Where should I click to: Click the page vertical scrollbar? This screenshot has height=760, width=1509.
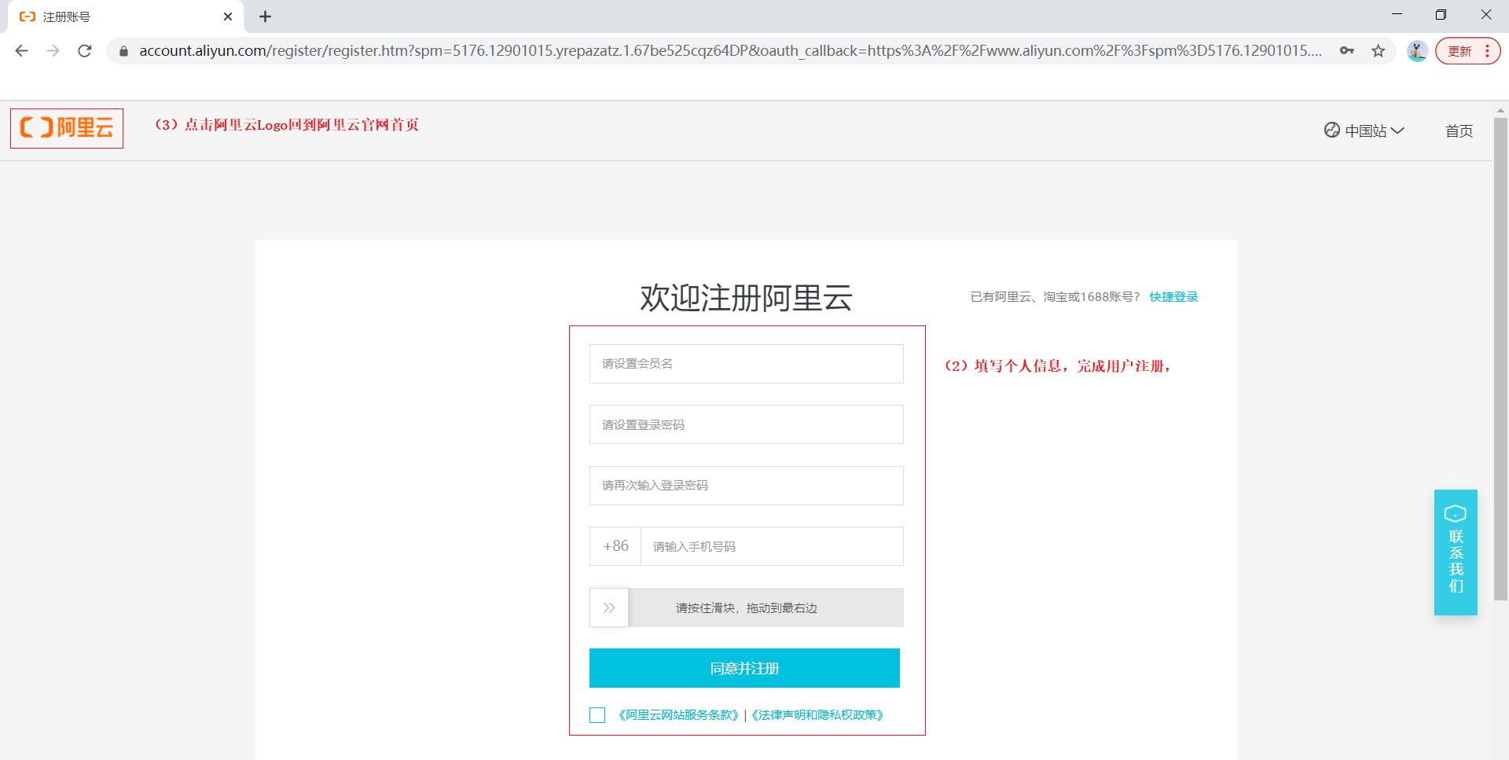click(x=1500, y=359)
